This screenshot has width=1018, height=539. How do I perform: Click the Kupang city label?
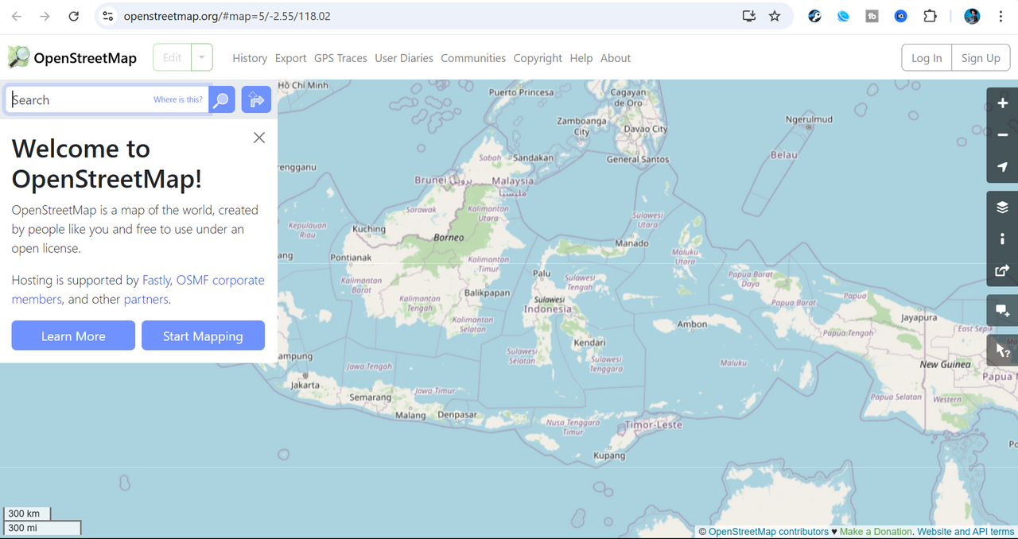(x=609, y=456)
